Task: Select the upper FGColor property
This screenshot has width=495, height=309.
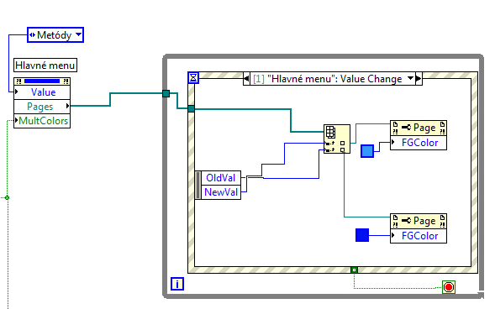Action: (x=419, y=143)
